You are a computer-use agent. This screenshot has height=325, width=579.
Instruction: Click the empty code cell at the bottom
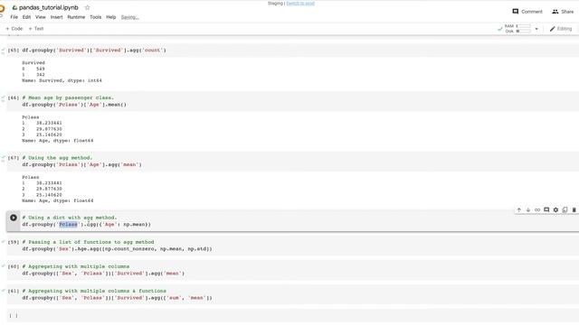(x=292, y=315)
